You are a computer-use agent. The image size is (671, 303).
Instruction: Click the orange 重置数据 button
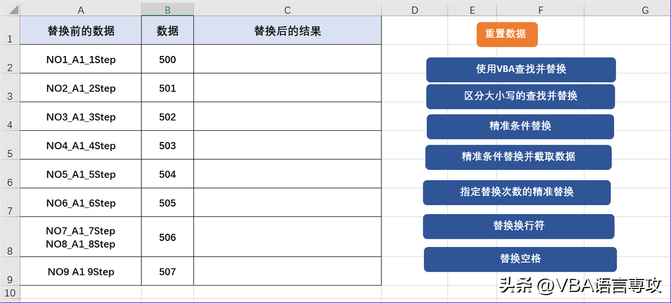point(507,34)
